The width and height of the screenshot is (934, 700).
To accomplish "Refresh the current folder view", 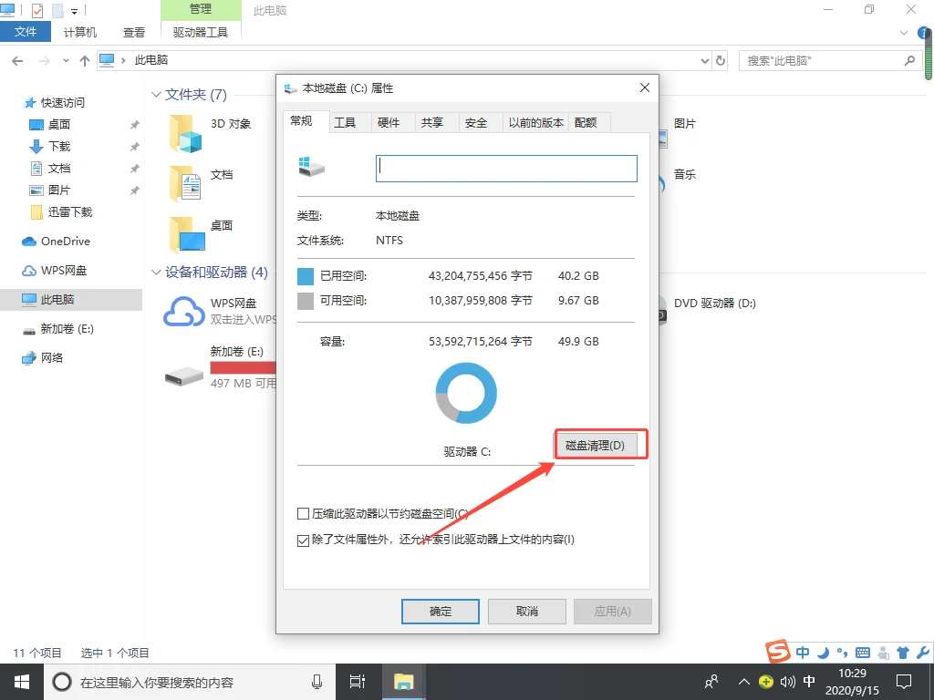I will (721, 61).
